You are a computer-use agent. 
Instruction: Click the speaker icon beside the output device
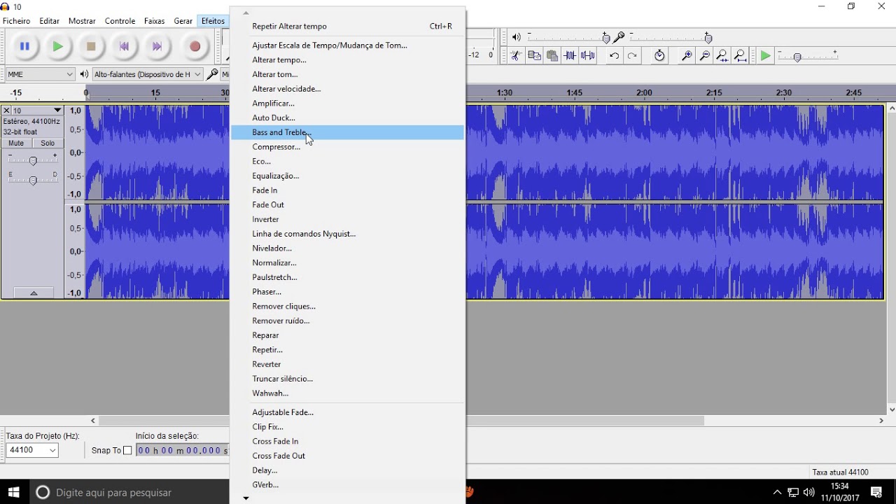[84, 74]
